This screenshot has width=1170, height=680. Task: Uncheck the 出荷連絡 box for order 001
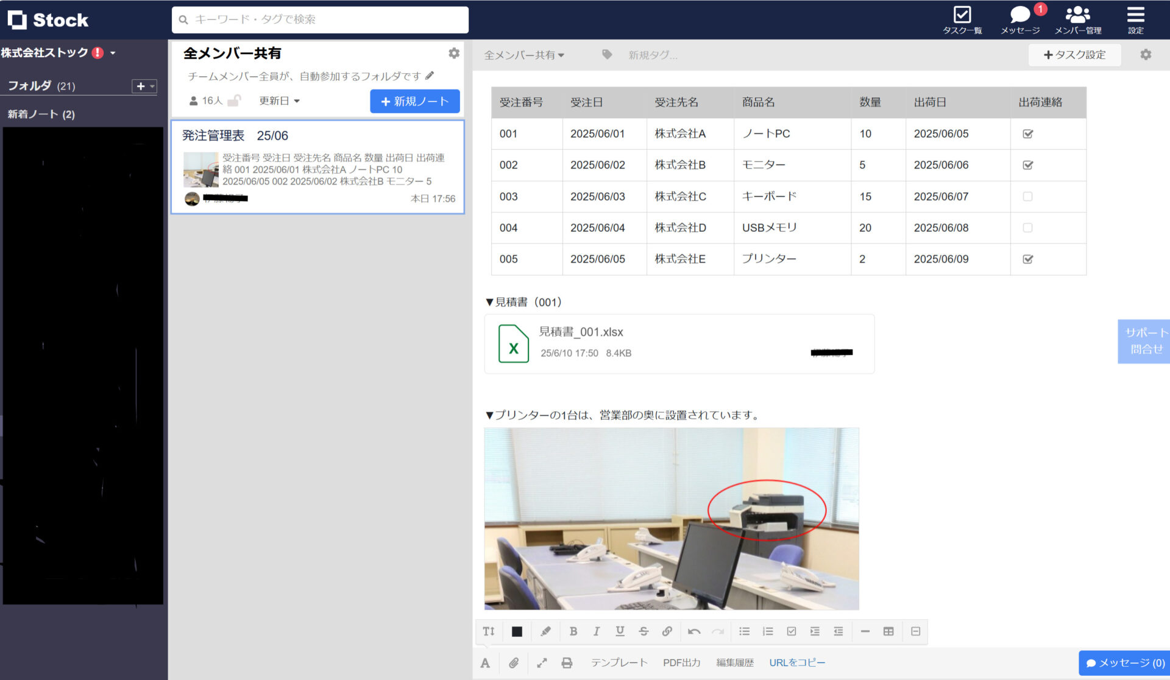pos(1027,133)
